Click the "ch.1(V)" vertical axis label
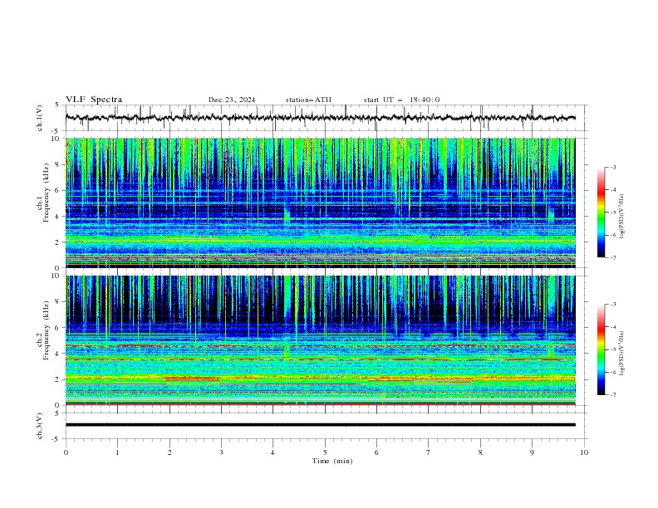This screenshot has width=658, height=508. (x=40, y=118)
